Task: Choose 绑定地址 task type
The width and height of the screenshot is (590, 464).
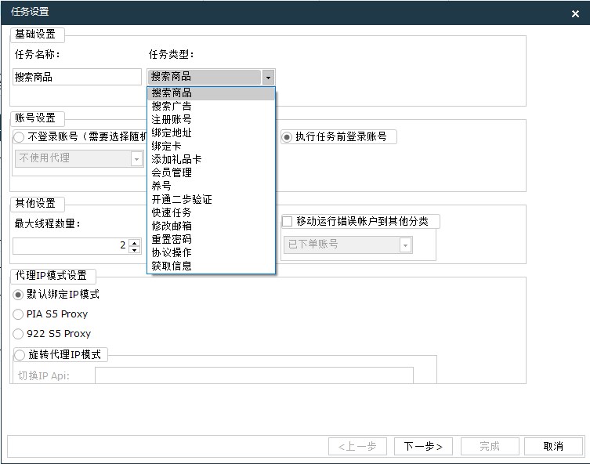Action: (x=211, y=132)
